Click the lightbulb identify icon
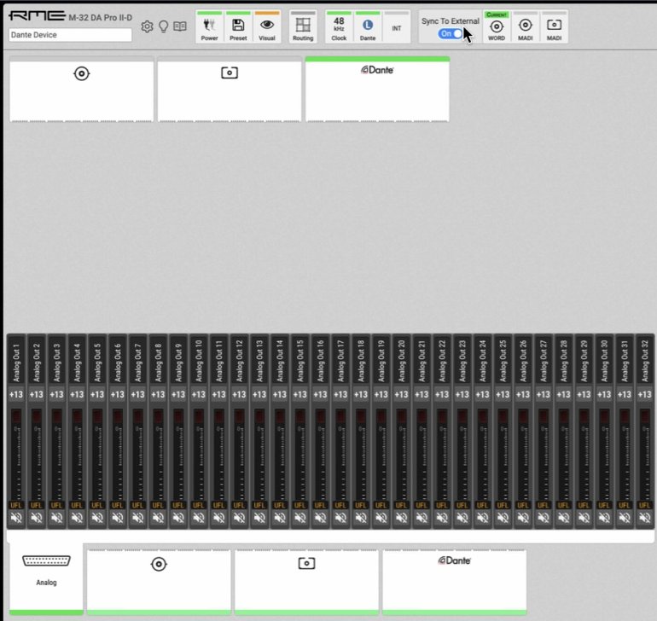 pos(163,26)
